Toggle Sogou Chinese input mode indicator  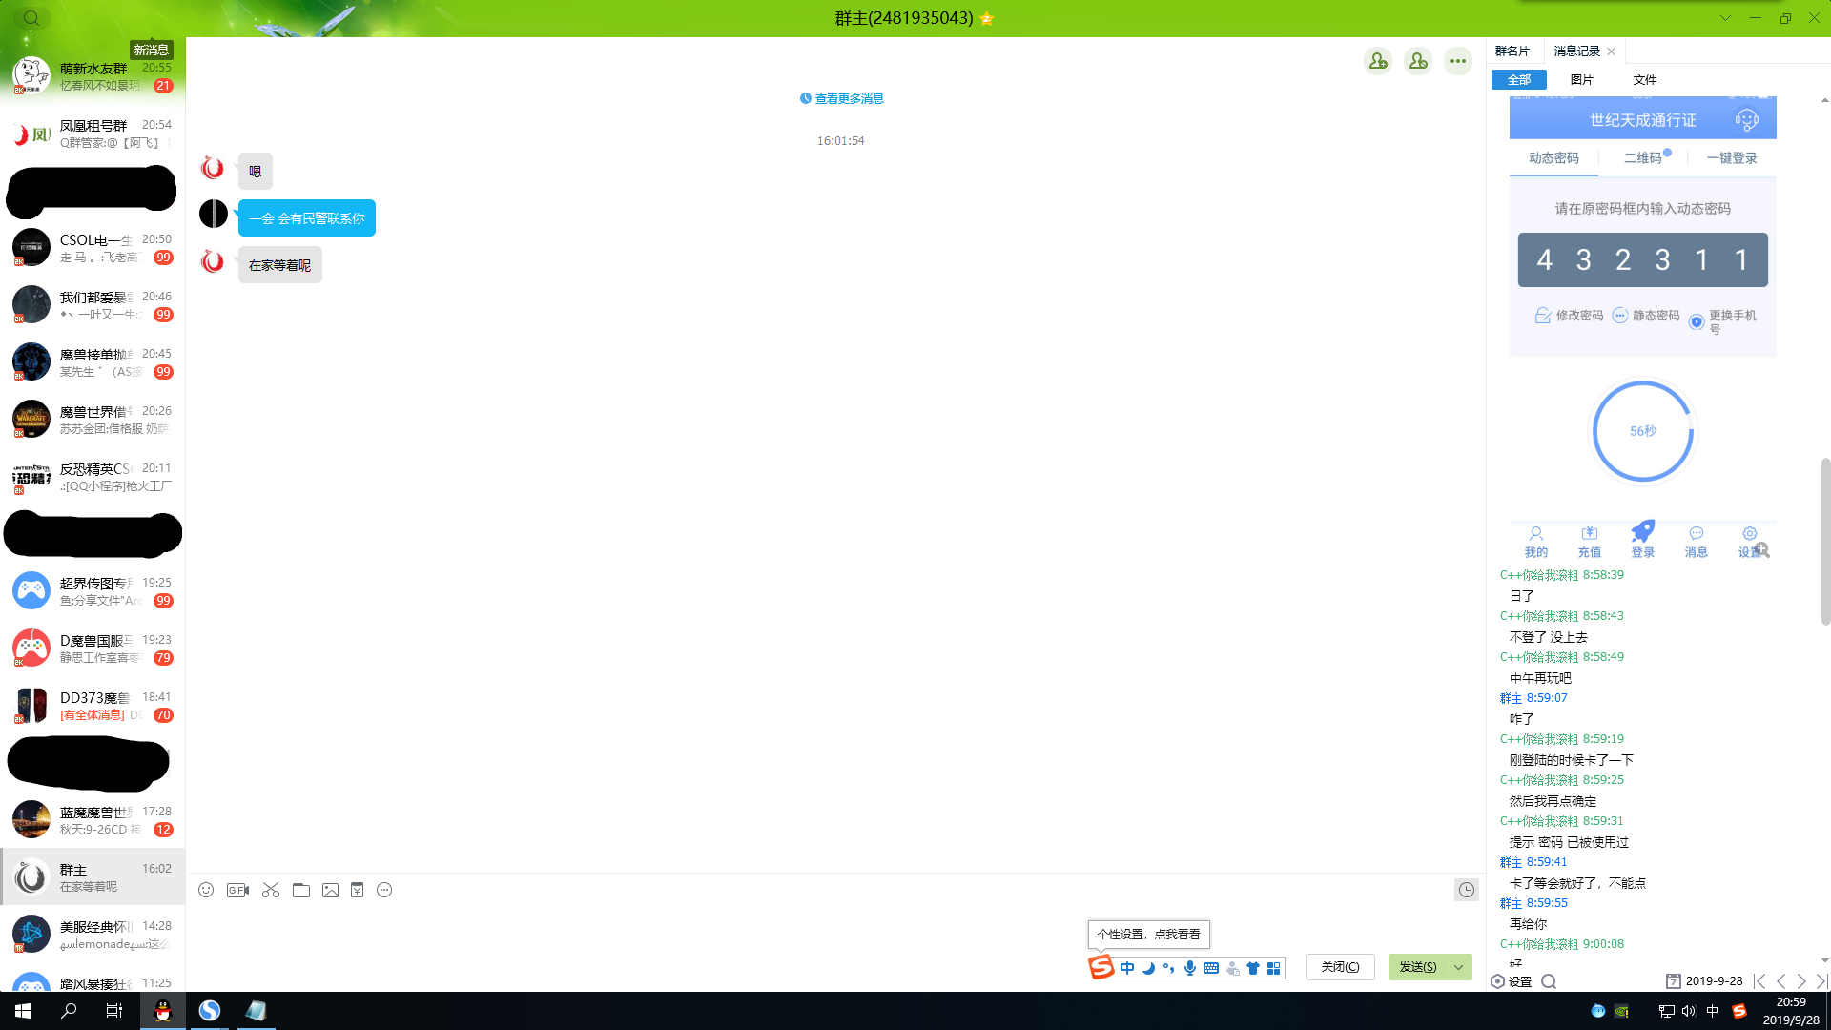(1127, 968)
